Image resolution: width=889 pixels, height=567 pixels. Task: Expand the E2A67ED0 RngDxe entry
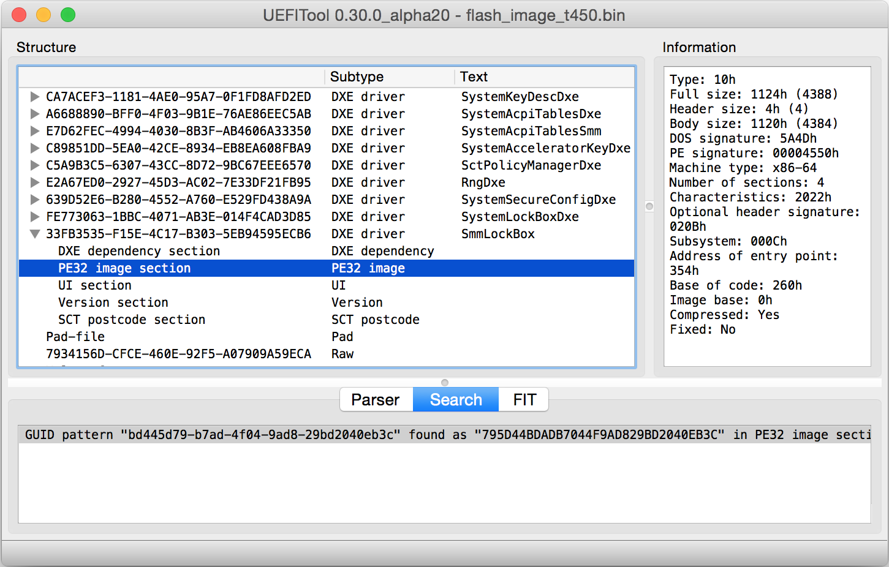point(35,182)
